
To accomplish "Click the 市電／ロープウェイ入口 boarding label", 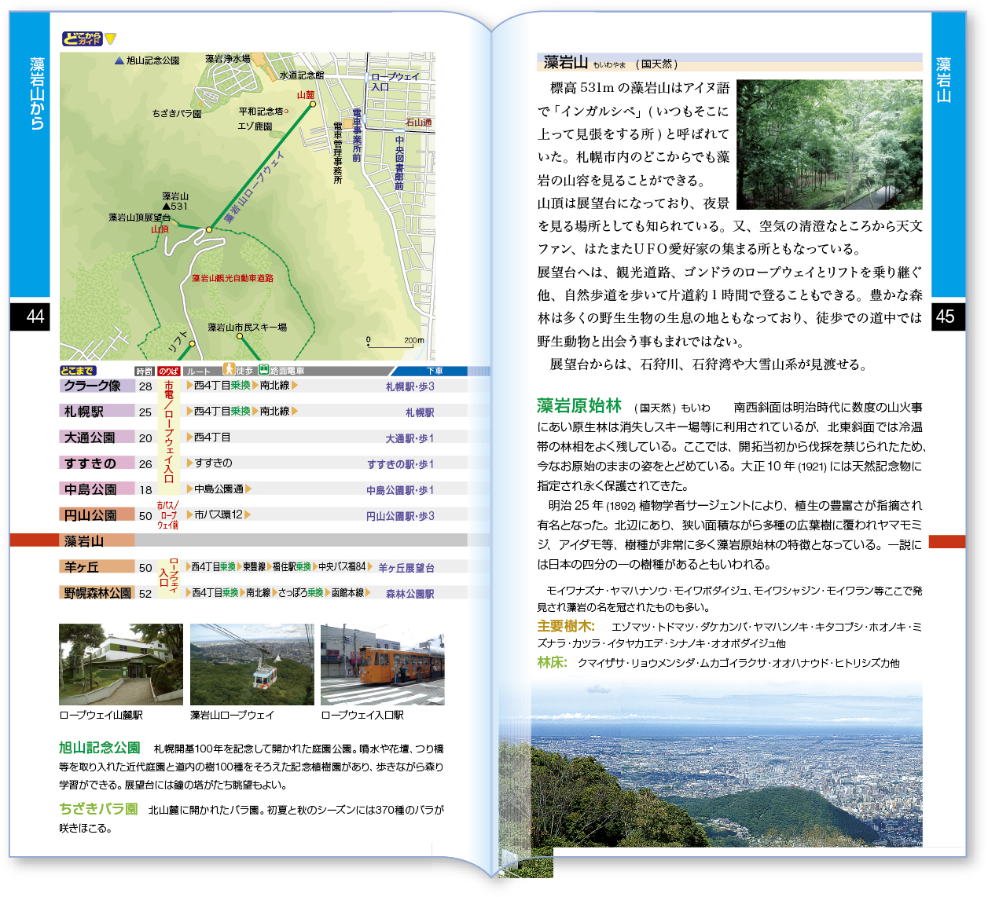I will (x=168, y=431).
